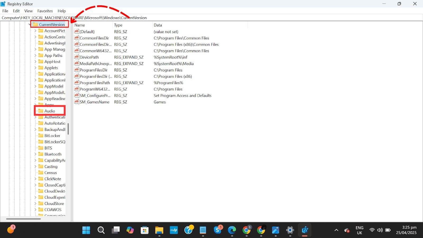
Task: Click the string icon beside SM_GamesName
Action: point(76,102)
